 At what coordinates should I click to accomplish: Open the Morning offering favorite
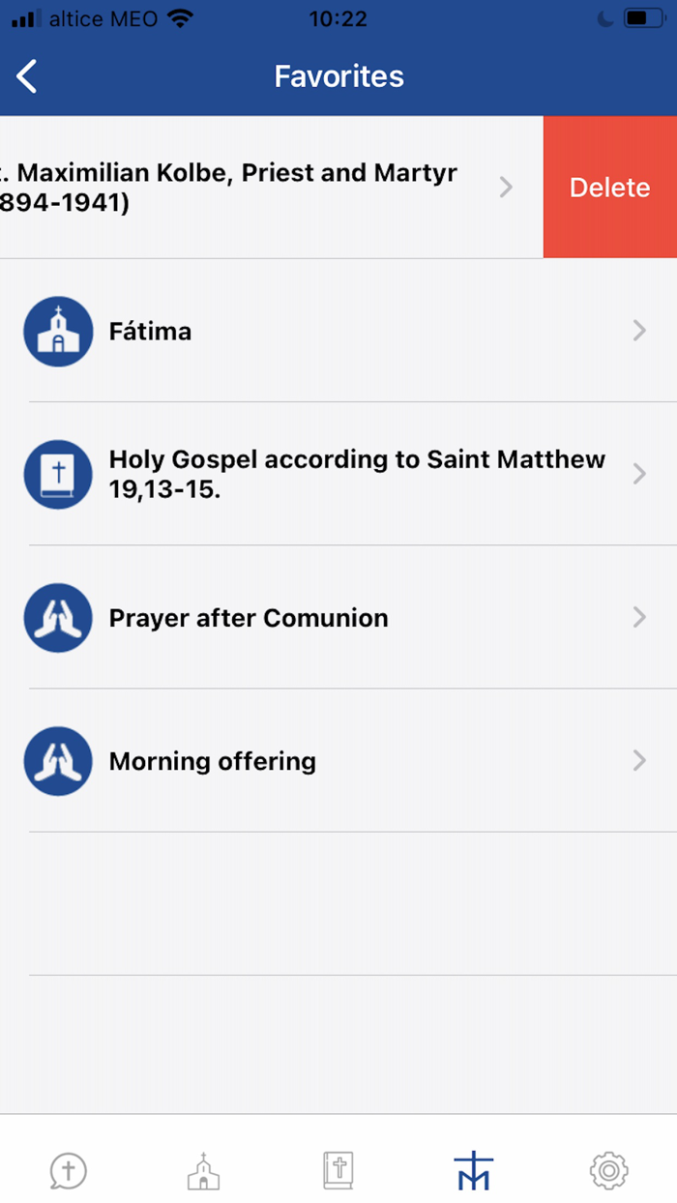point(290,761)
